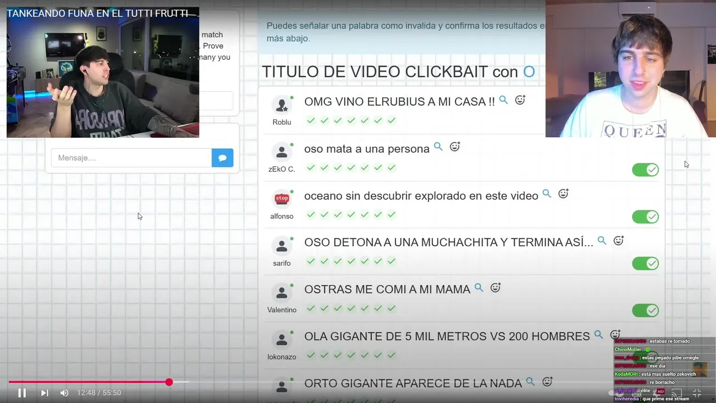
Task: Click the 12:48 / 55:50 time display
Action: [x=99, y=393]
